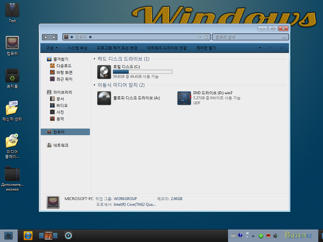Open the Explorer taskbar button
Screen dimensions: 323x242
coord(48,235)
